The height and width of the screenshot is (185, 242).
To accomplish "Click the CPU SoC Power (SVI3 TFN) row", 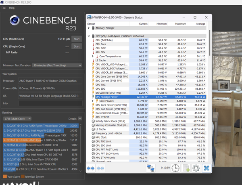I will click(x=149, y=109).
